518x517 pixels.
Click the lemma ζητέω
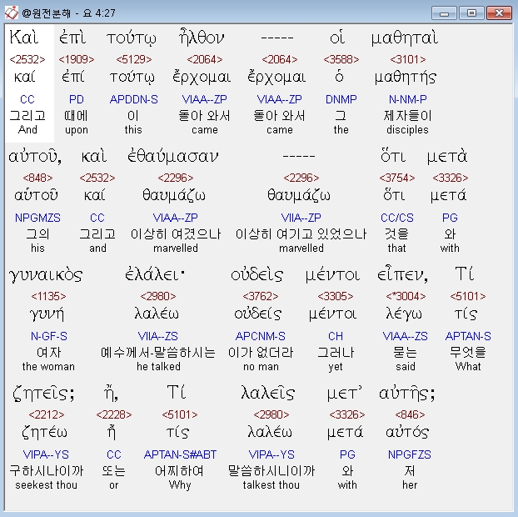[45, 432]
